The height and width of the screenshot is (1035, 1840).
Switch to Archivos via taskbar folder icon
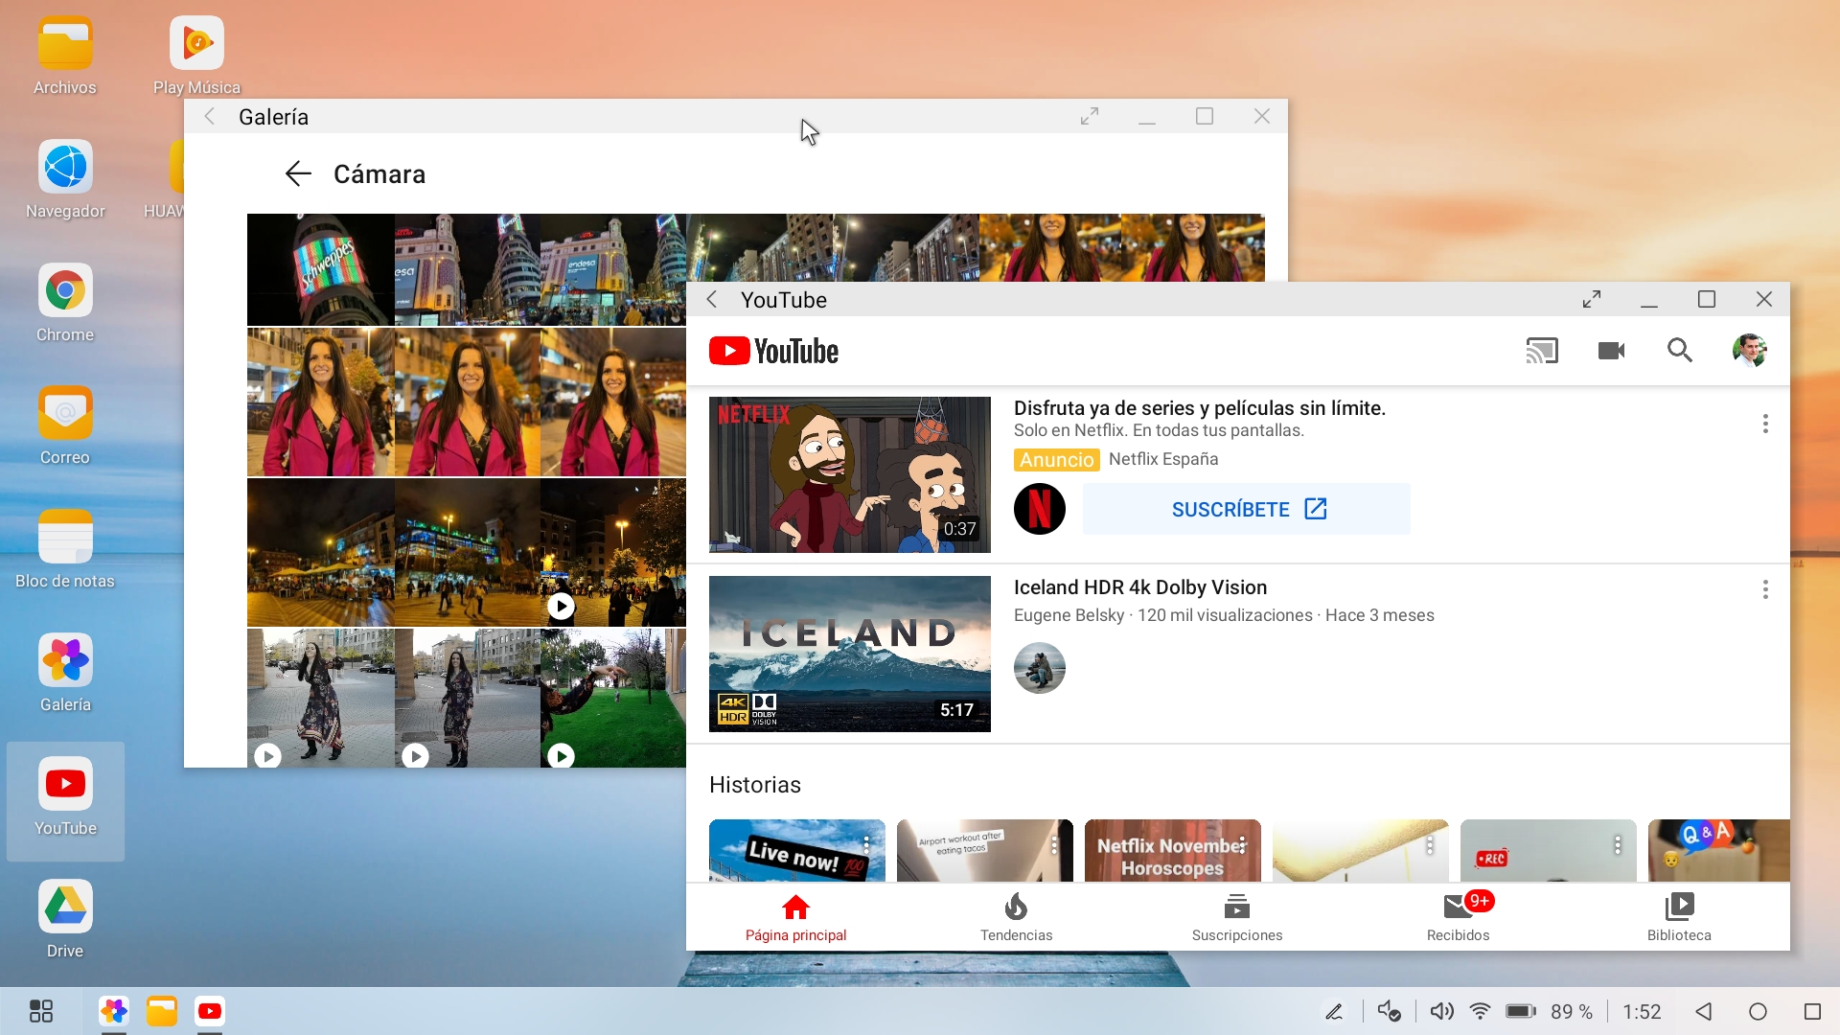click(x=162, y=1011)
